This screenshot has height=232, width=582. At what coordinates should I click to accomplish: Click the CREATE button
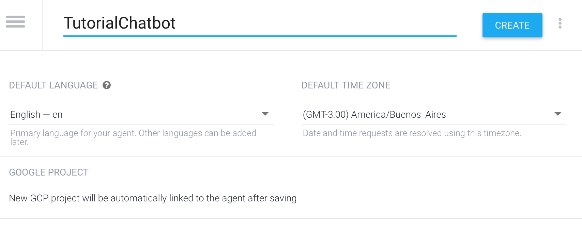(x=512, y=25)
